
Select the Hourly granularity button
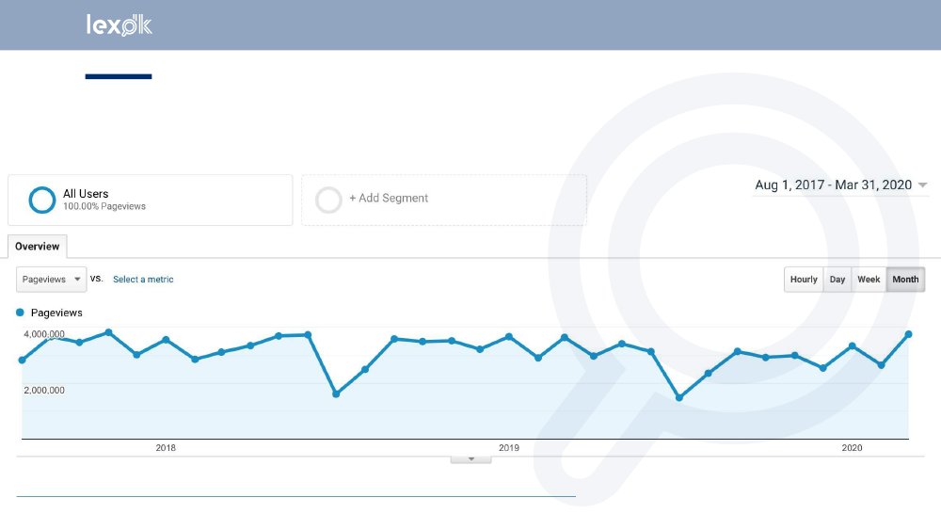coord(804,280)
